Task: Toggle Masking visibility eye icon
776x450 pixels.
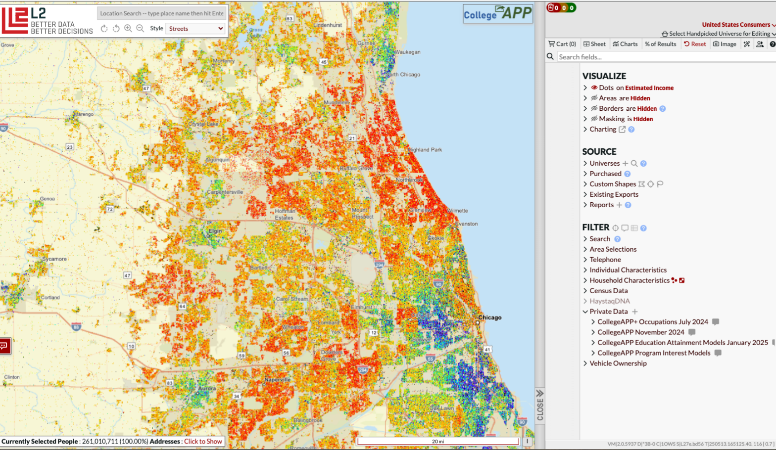Action: point(594,119)
